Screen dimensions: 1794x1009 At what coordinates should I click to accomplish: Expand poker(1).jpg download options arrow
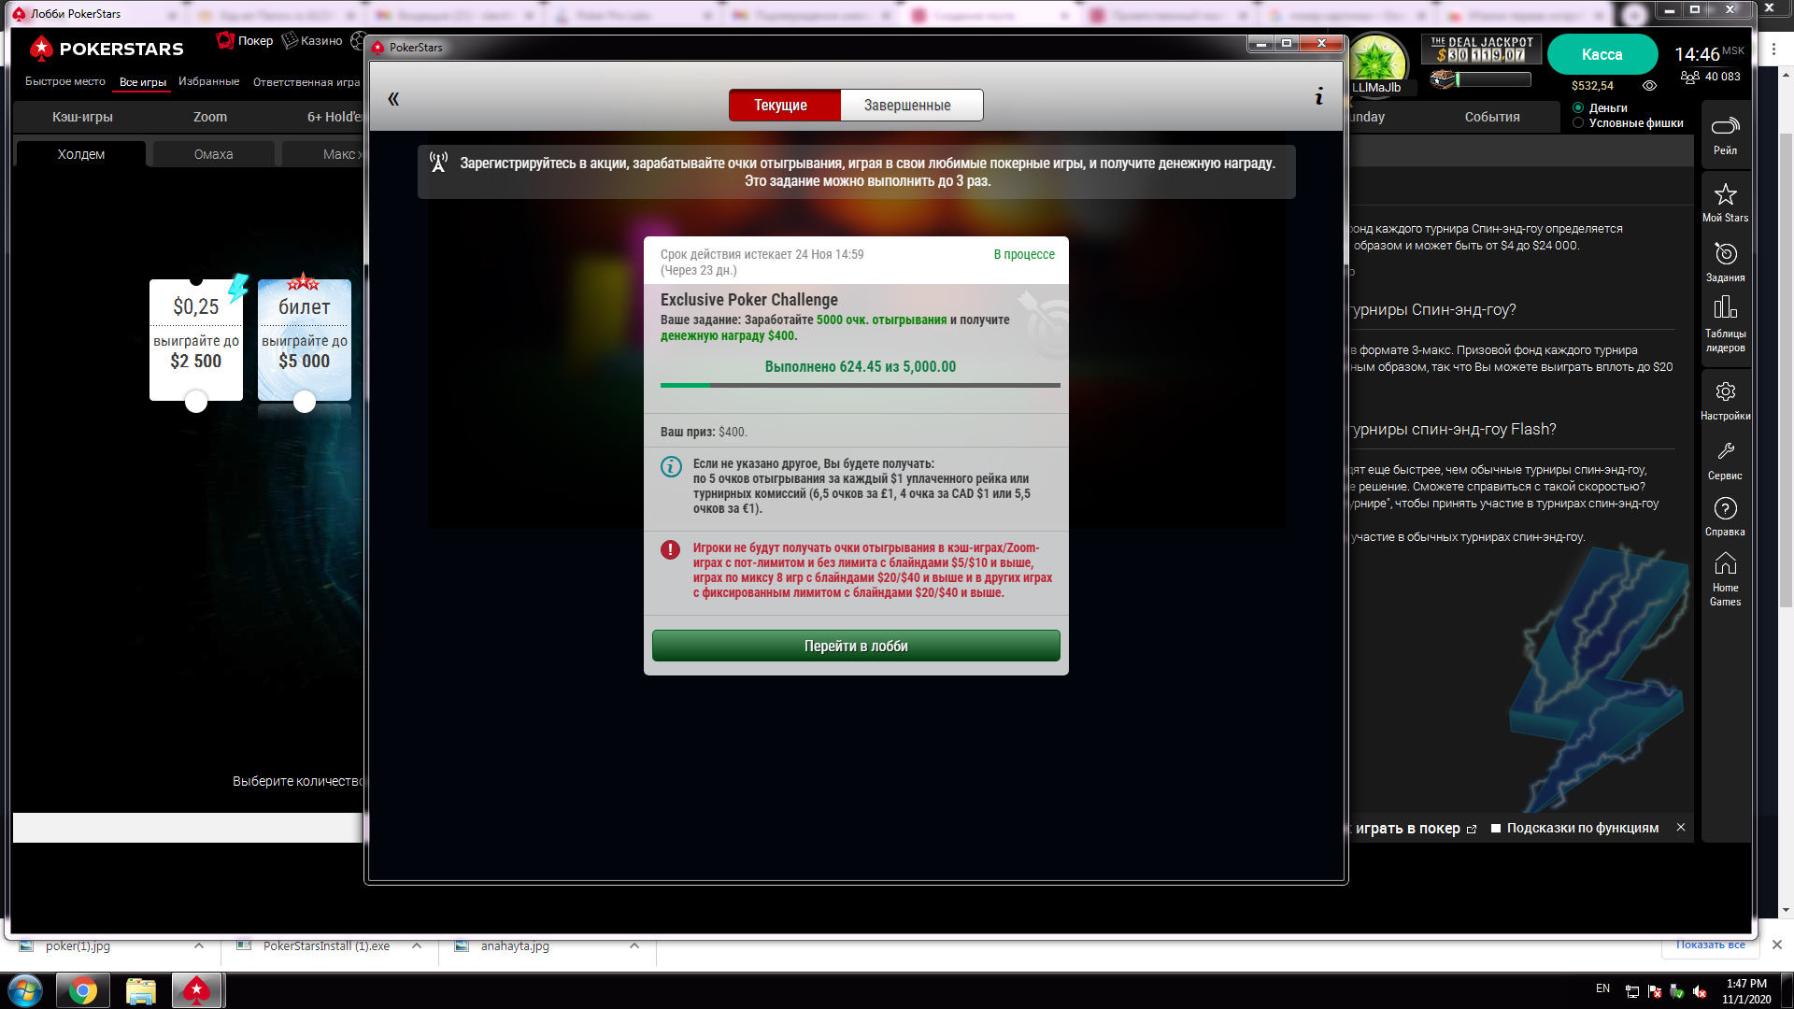point(199,945)
